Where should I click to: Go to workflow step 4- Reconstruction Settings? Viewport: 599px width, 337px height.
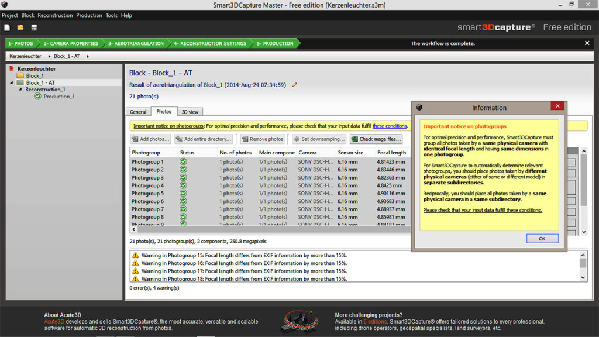(x=210, y=43)
